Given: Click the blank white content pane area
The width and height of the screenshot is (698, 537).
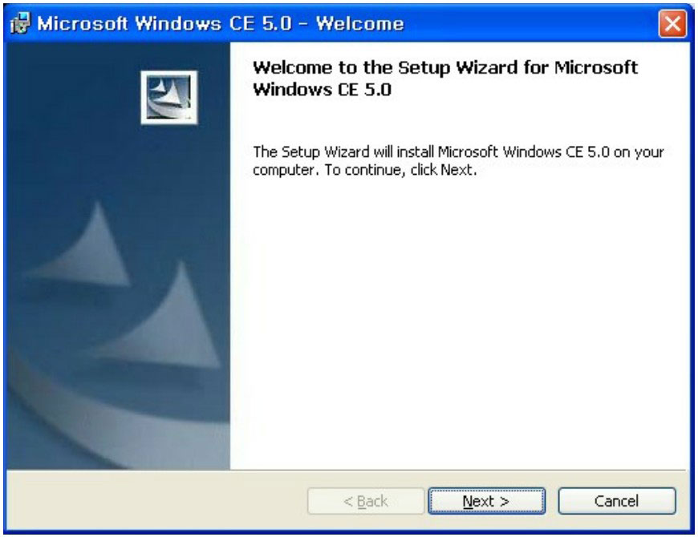Looking at the screenshot, I should (x=458, y=320).
